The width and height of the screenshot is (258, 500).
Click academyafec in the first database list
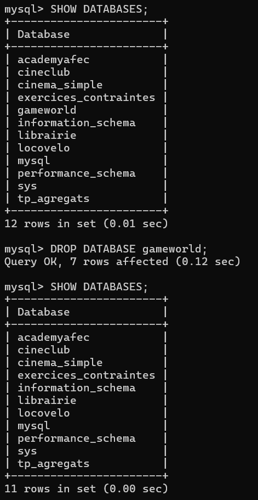(x=54, y=60)
